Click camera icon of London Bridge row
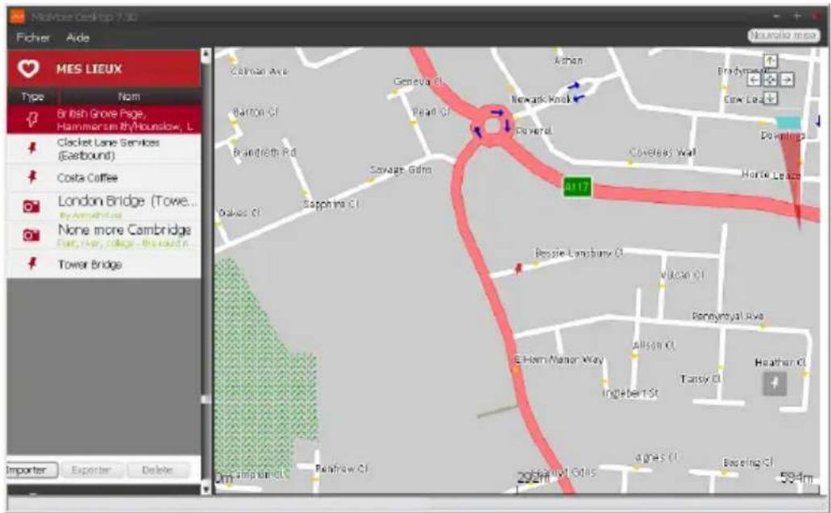Image resolution: width=831 pixels, height=513 pixels. tap(31, 206)
